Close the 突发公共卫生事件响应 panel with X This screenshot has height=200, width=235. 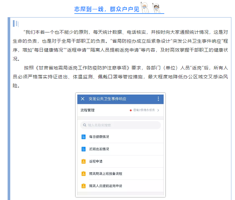(82, 99)
